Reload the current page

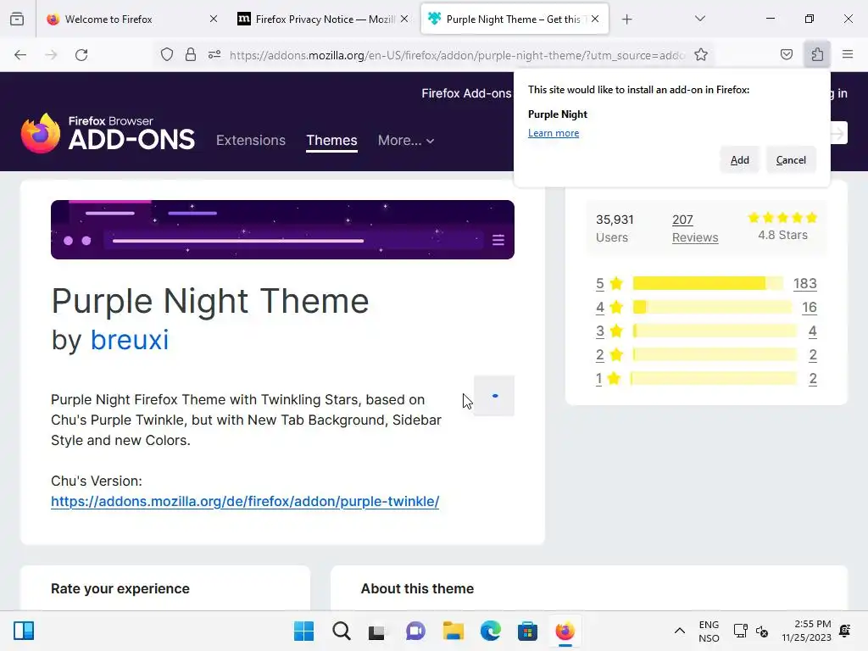point(81,55)
